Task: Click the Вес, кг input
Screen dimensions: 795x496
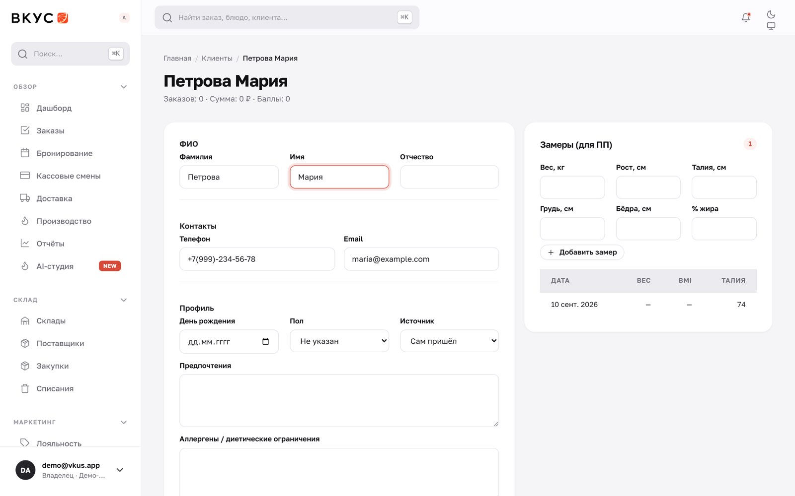Action: click(x=572, y=187)
